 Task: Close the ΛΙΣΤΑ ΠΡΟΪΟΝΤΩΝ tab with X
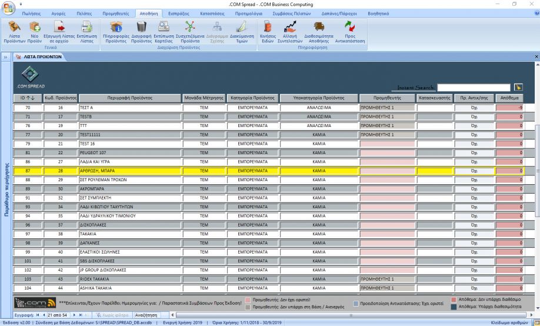536,56
